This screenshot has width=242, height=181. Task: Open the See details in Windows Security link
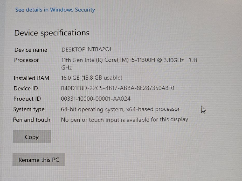coord(55,10)
